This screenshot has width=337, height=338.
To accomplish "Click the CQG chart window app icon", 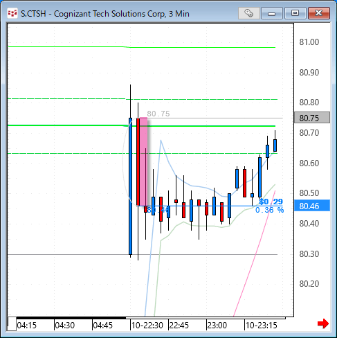I will click(x=12, y=13).
